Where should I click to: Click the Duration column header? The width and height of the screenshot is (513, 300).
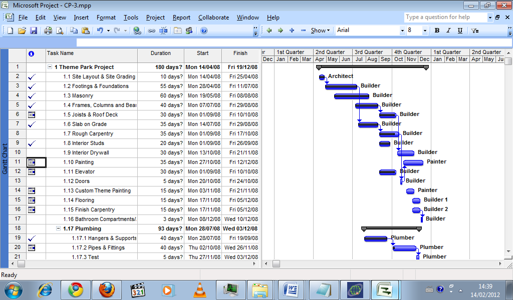(160, 53)
